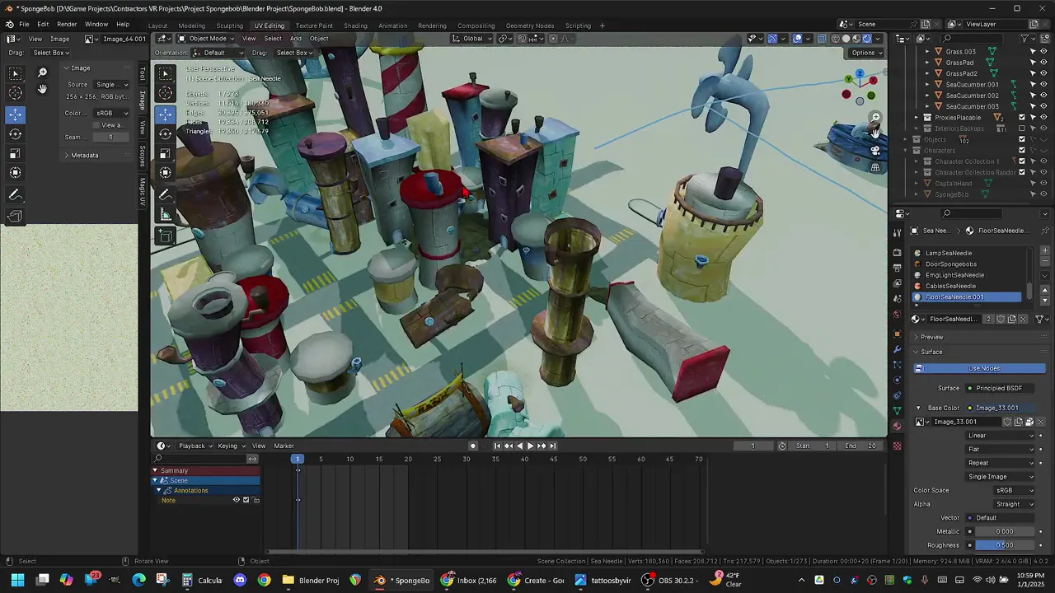Viewport: 1055px width, 593px height.
Task: Open the Render menu
Action: point(67,24)
